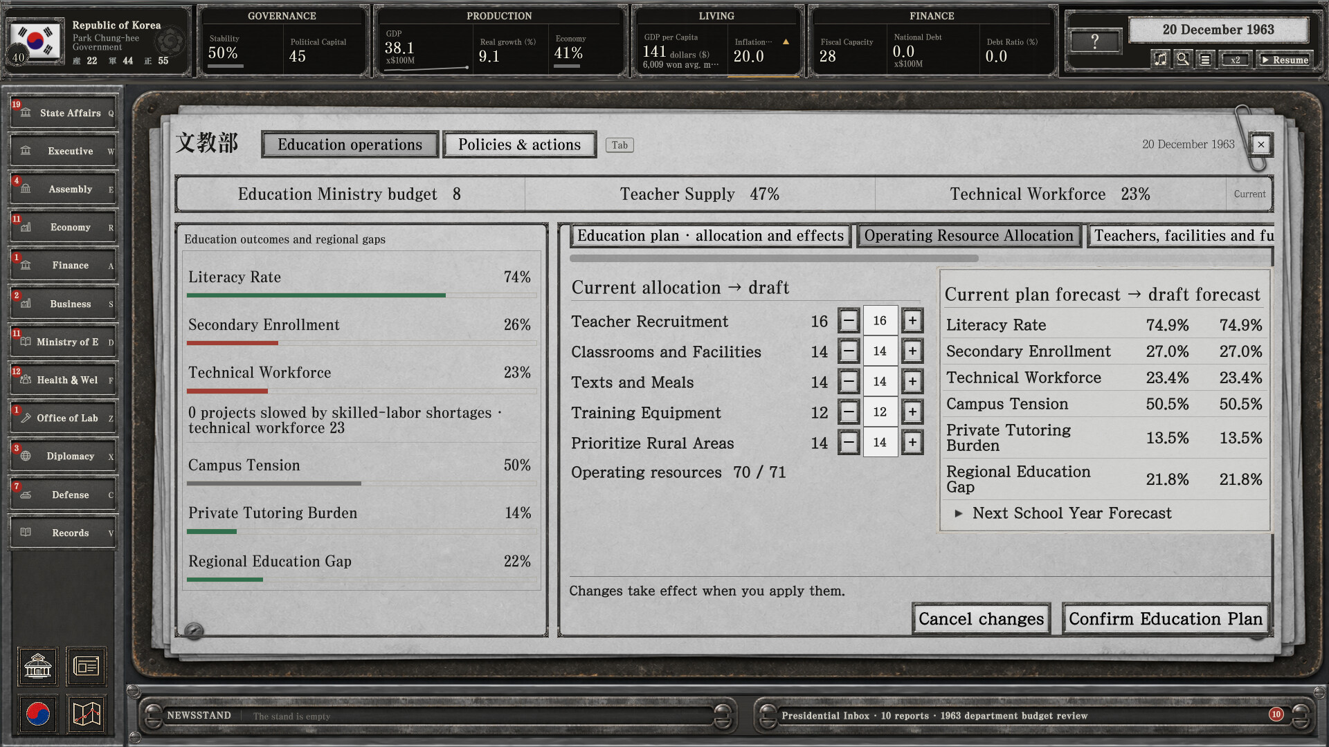Select Operating Resource Allocation tab
This screenshot has height=747, width=1329.
[968, 236]
